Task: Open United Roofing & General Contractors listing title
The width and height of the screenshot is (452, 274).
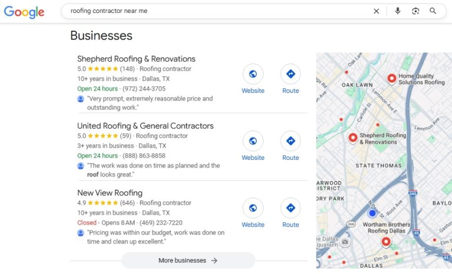Action: tap(145, 126)
